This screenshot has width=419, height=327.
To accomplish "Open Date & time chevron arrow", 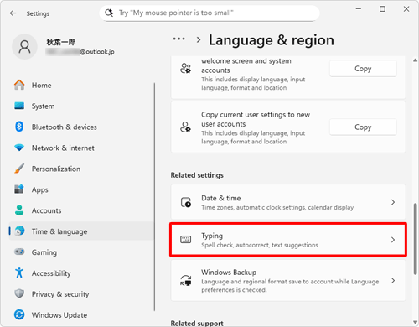I will 393,202.
